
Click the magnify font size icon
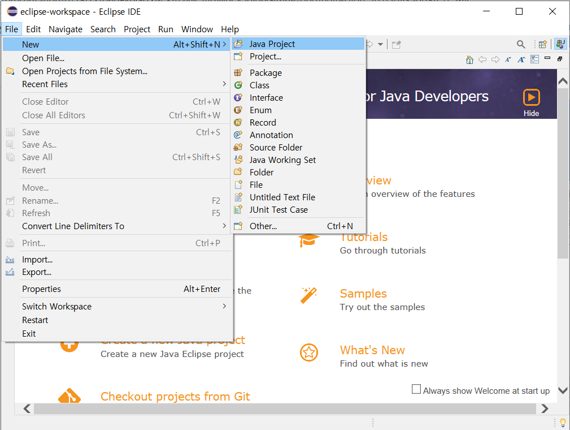coord(521,59)
